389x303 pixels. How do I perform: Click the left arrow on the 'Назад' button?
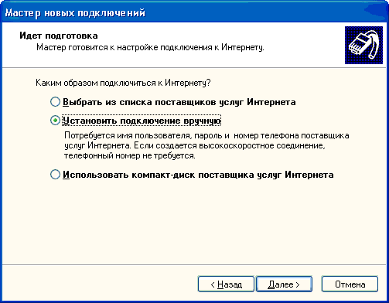pos(213,284)
